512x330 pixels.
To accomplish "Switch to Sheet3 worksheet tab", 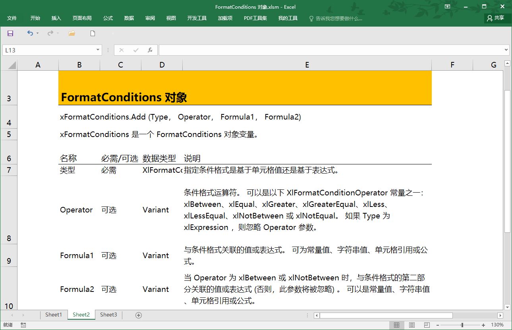I will [x=108, y=315].
